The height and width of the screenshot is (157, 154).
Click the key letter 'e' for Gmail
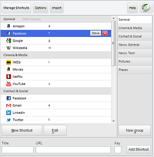click(49, 105)
